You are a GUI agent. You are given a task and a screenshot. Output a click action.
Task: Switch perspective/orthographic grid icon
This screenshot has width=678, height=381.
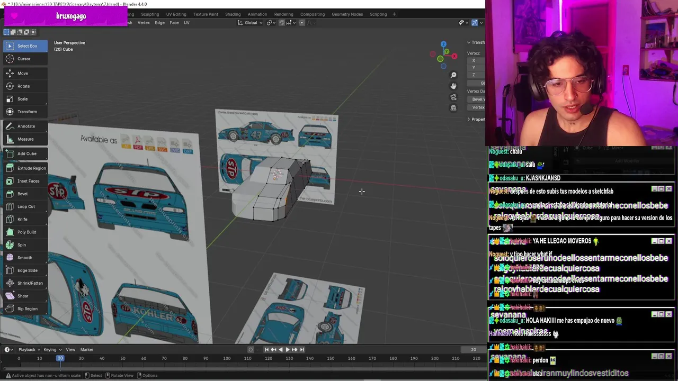(x=453, y=108)
